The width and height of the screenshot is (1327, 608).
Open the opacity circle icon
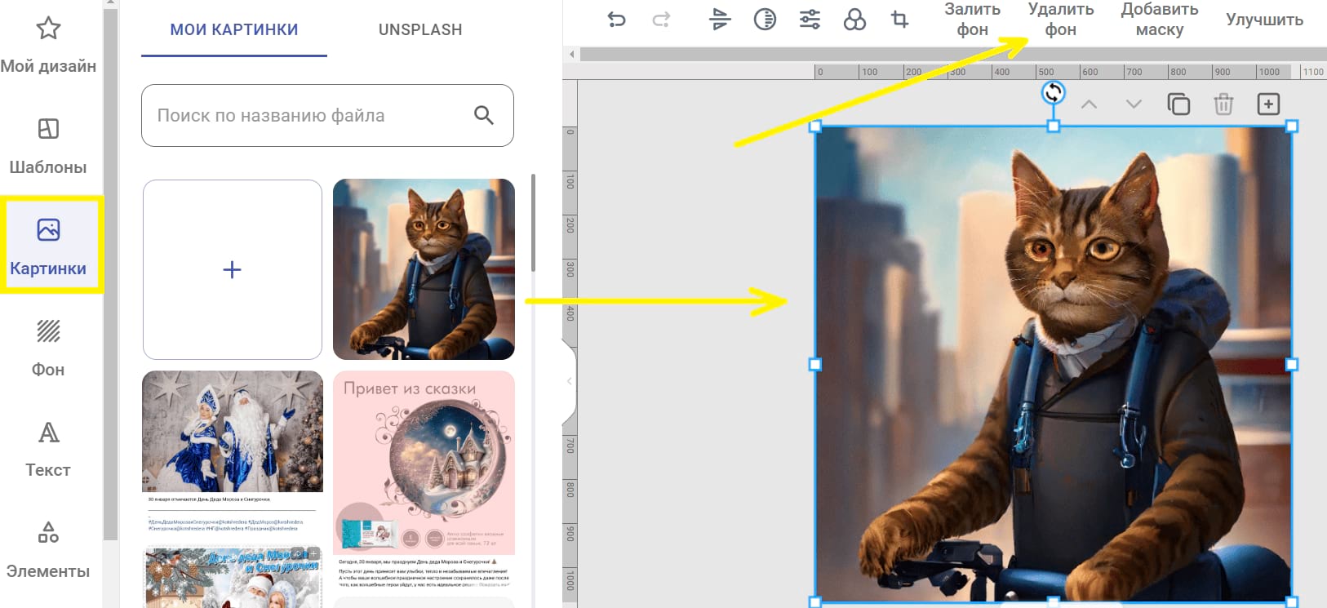(765, 19)
